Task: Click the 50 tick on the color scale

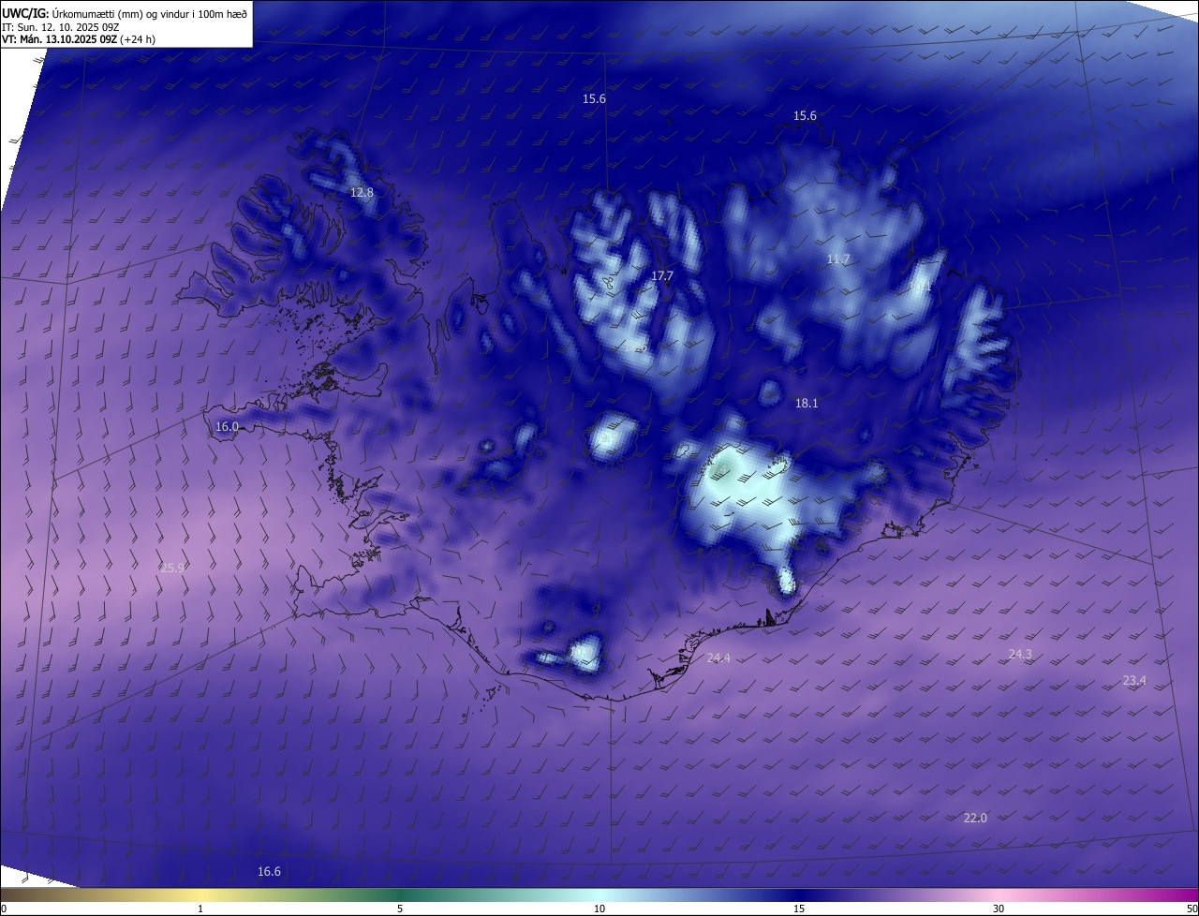Action: point(1192,909)
